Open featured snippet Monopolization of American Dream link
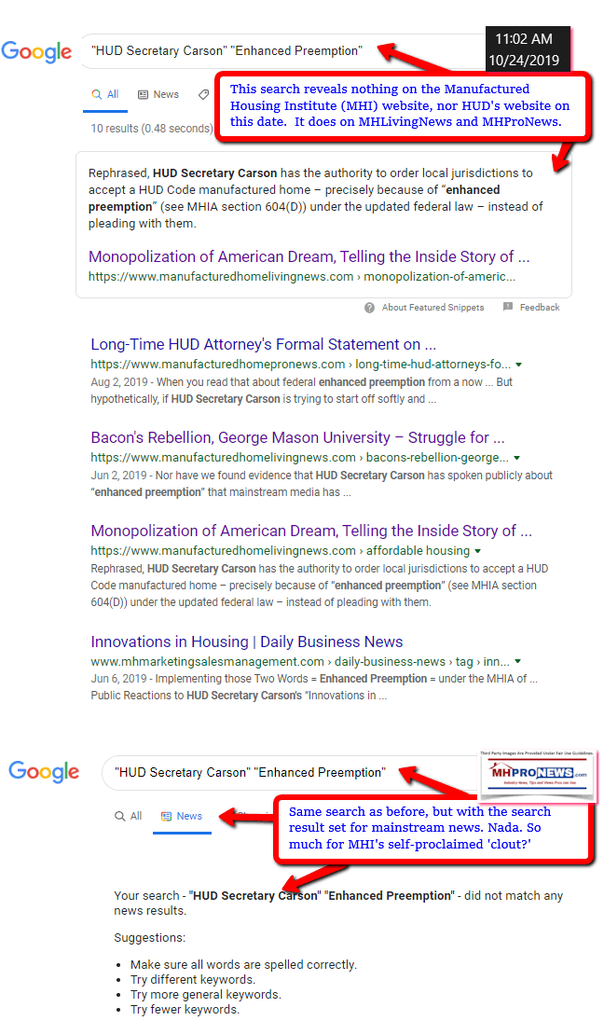This screenshot has height=1021, width=604. 309,256
